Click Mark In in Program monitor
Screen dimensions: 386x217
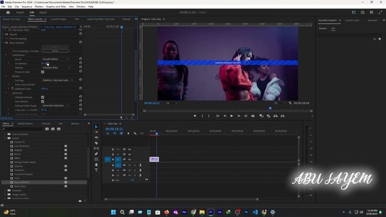click(203, 116)
